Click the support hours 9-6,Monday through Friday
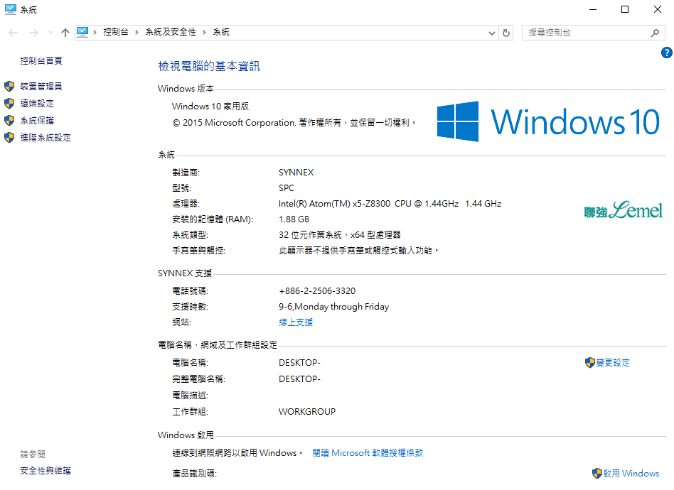Image resolution: width=674 pixels, height=490 pixels. click(333, 307)
